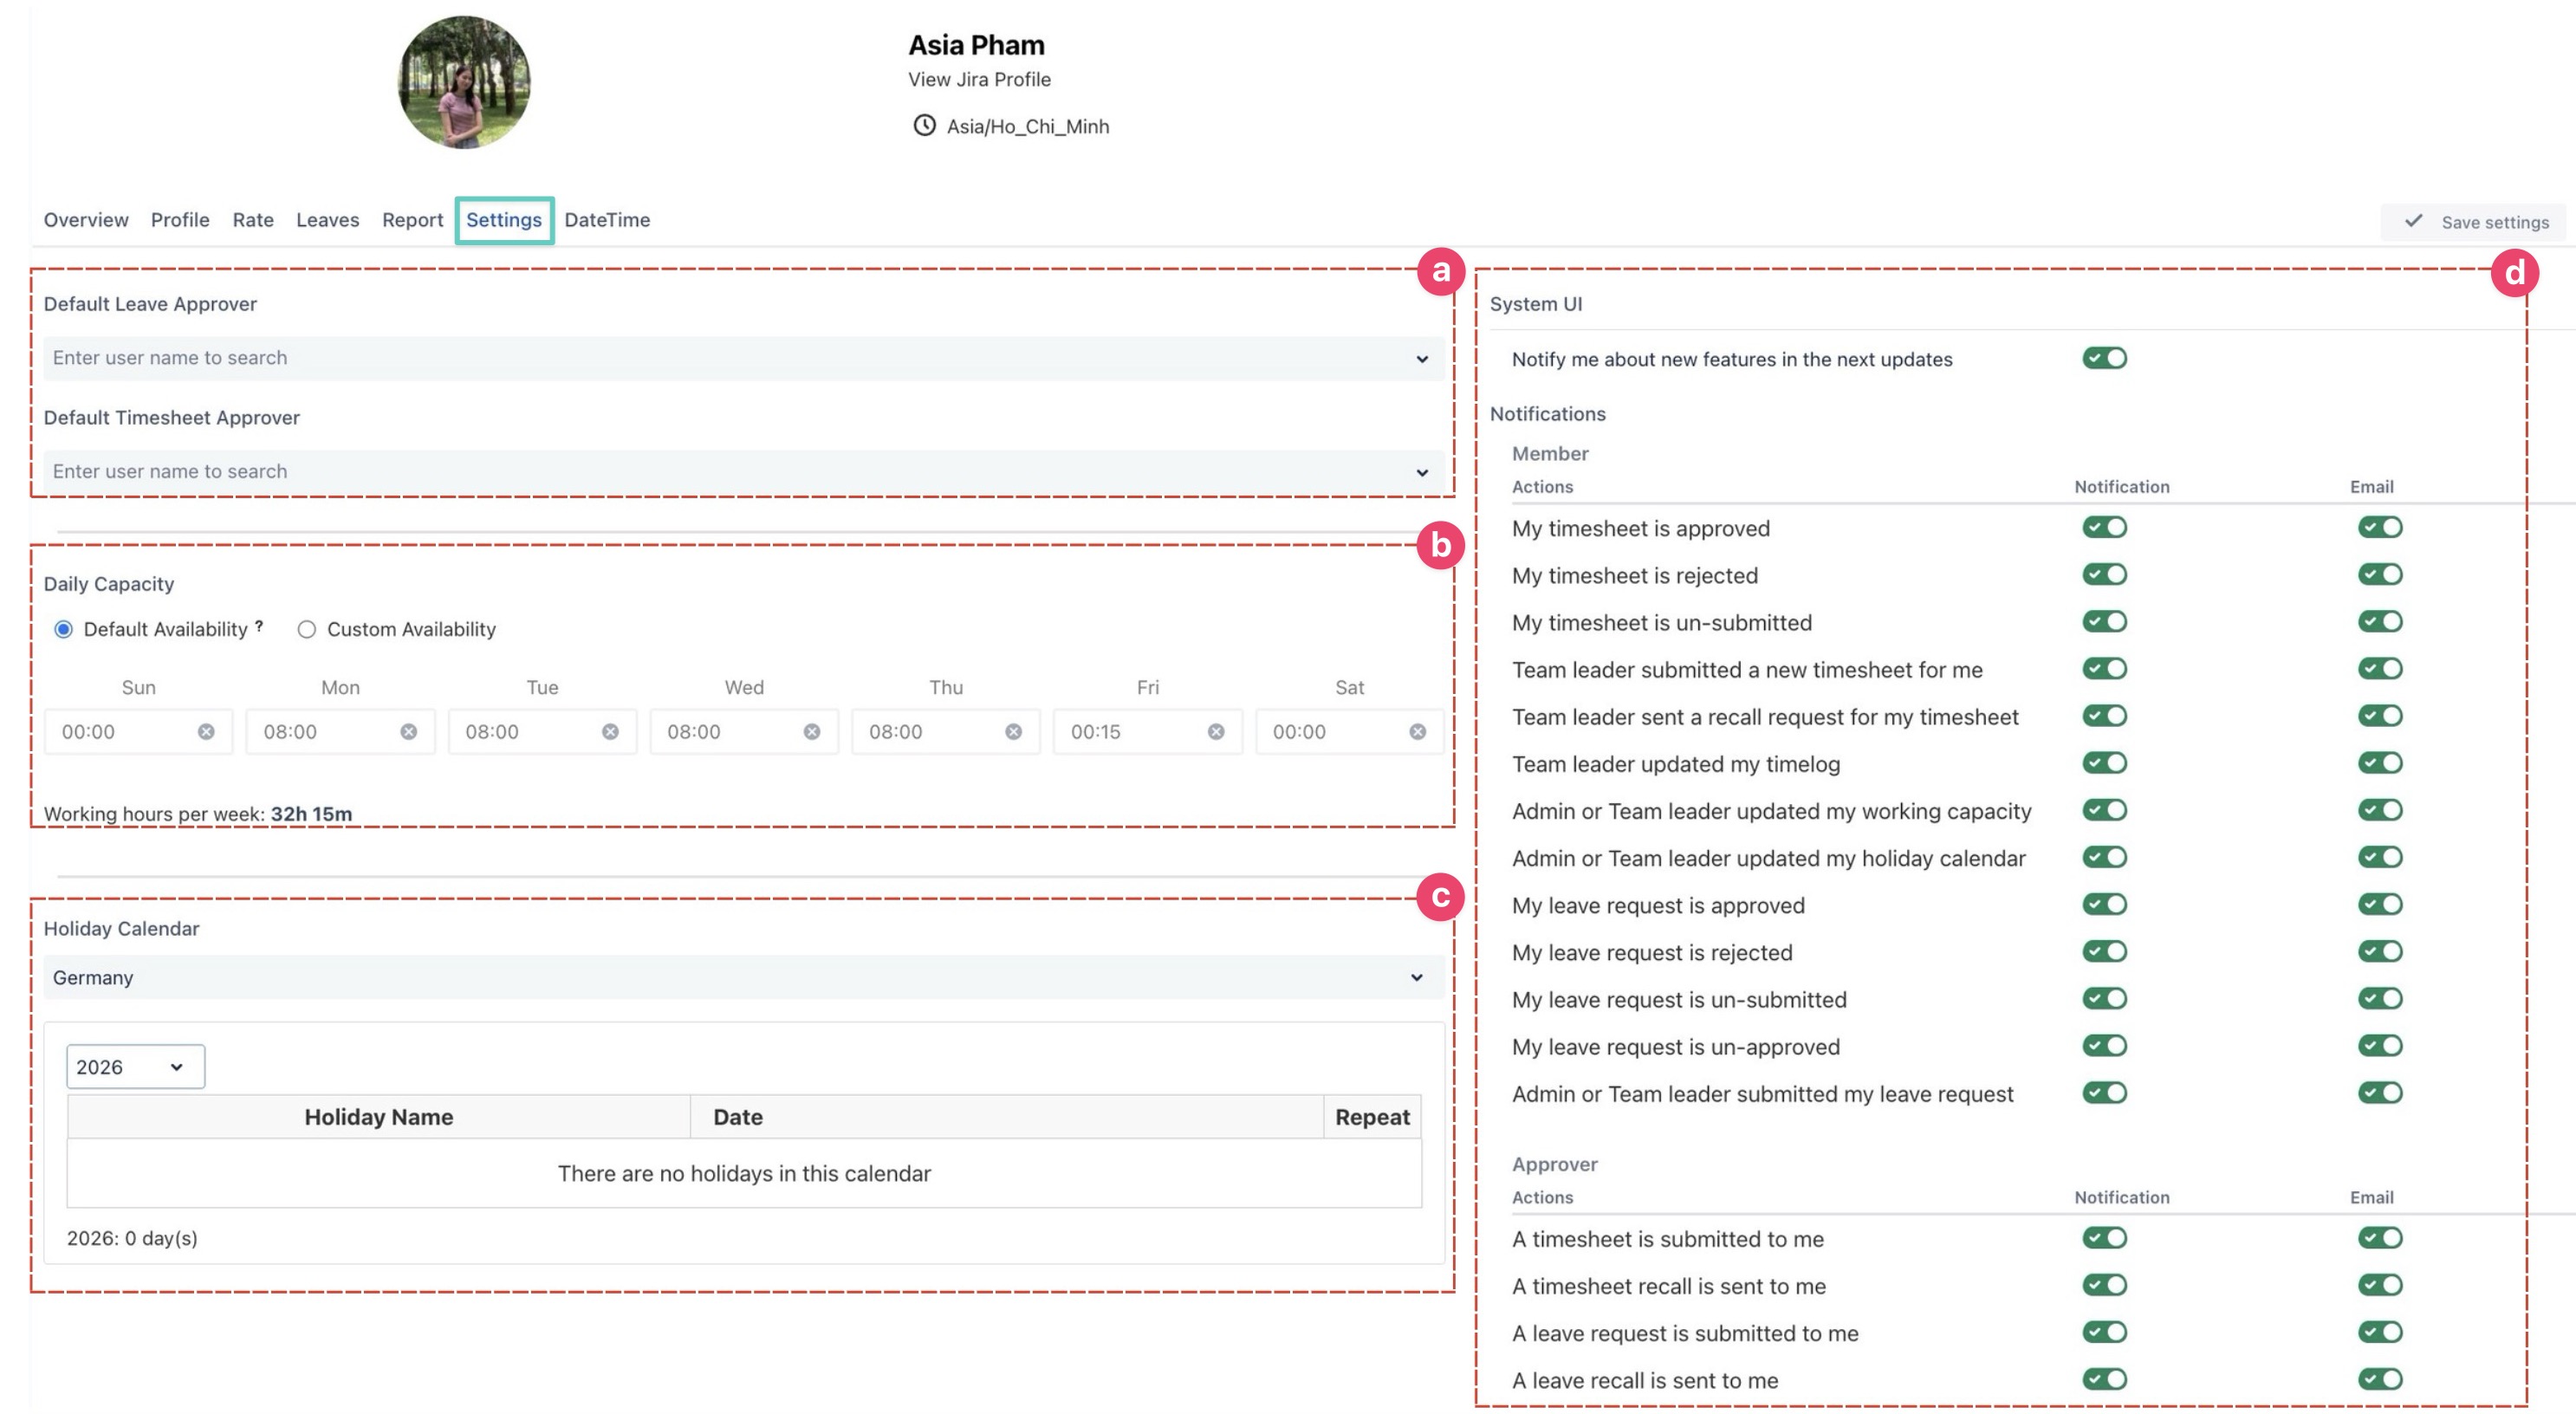Screen dimensions: 2576x1414
Task: Clear the Saturday capacity time field
Action: pyautogui.click(x=1417, y=732)
